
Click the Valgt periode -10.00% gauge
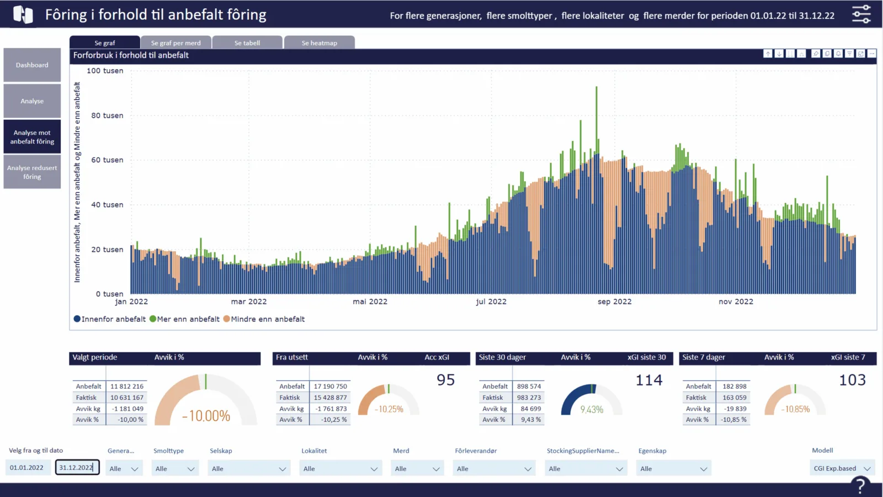[x=206, y=400]
